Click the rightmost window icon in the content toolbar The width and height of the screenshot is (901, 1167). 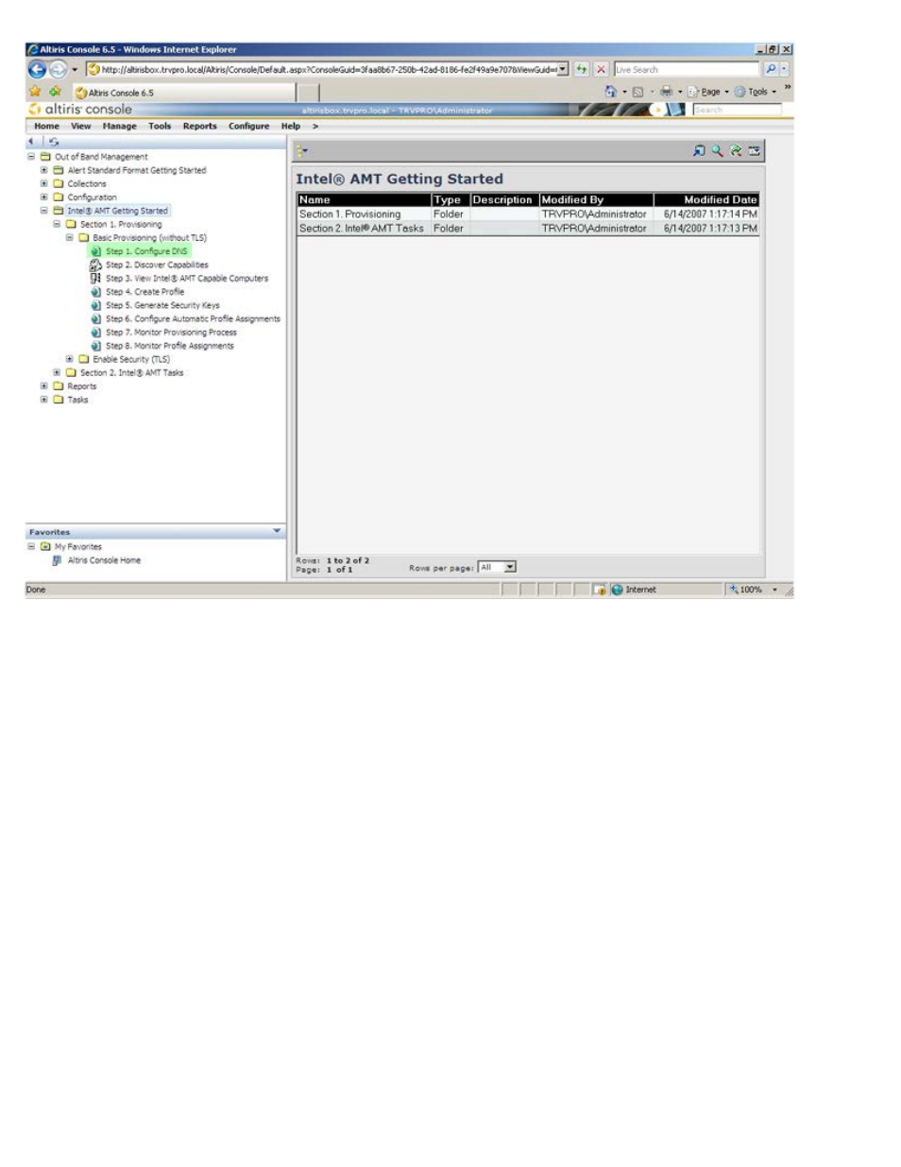(x=755, y=150)
